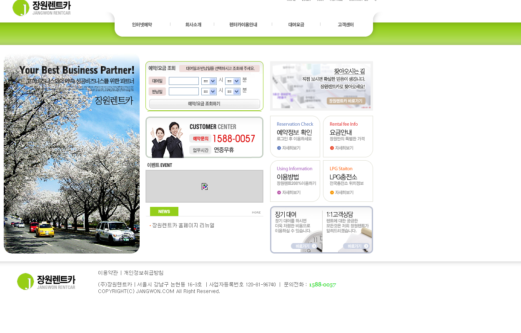This screenshot has height=333, width=521.
Task: Click the 찾아오시는 길 heading on the map banner
Action: coord(349,71)
